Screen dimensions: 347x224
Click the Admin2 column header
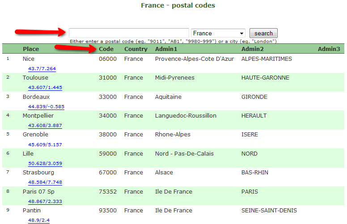[x=252, y=49]
